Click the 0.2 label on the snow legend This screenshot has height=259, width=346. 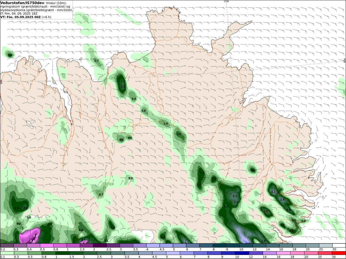click(2, 249)
